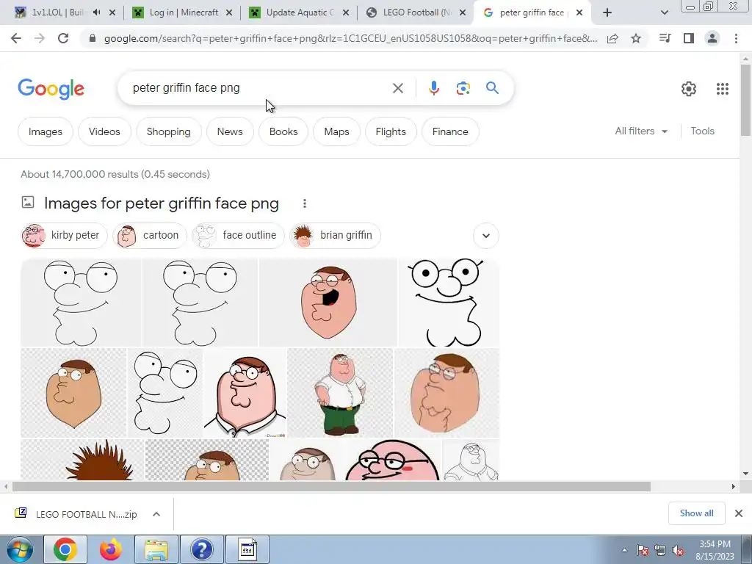Open options arrow for LEGO FOOTBALL download

[x=156, y=514]
